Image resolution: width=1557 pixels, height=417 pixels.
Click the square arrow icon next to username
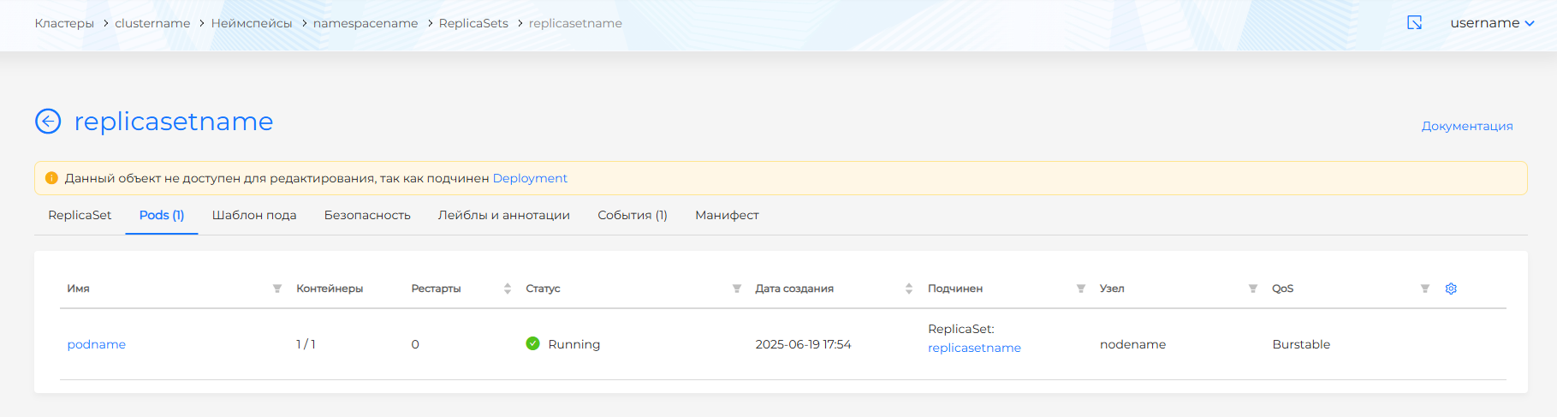1414,23
